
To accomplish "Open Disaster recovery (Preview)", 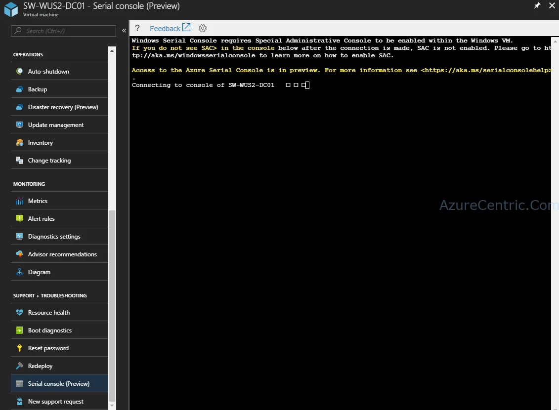I will [59, 107].
